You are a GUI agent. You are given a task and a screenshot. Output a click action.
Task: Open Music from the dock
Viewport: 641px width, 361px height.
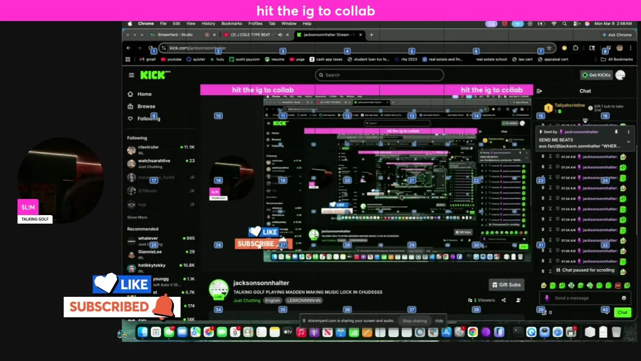click(301, 332)
